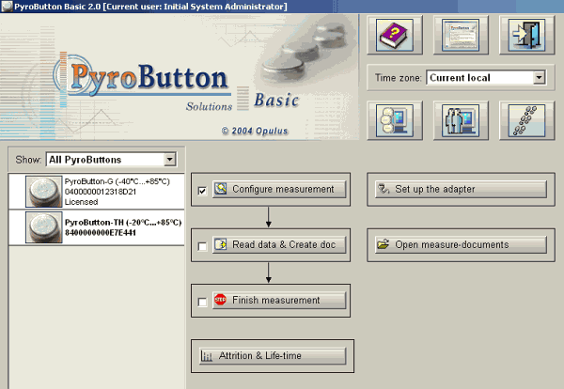The height and width of the screenshot is (389, 564).
Task: Click the Licensed status text
Action: 81,202
